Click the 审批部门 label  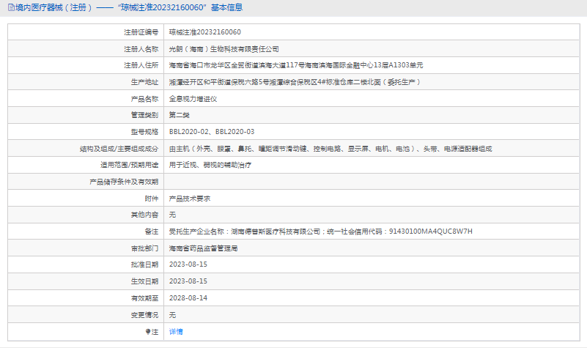[144, 248]
